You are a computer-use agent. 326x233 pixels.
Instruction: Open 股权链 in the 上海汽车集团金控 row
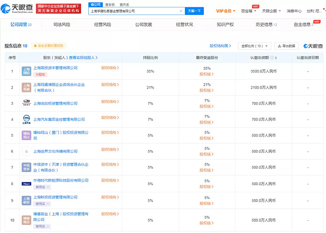click(x=207, y=122)
